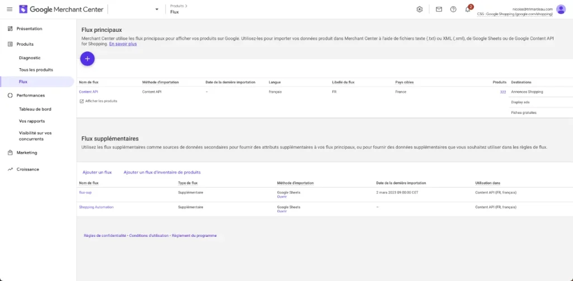Open the help question mark icon
The image size is (573, 281).
pyautogui.click(x=453, y=9)
